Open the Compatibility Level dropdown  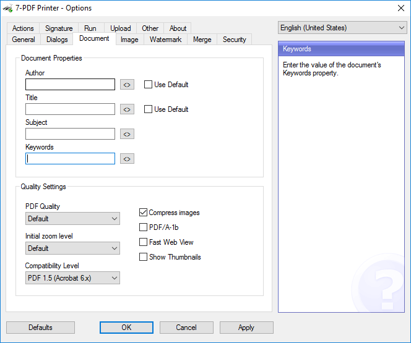[x=72, y=278]
